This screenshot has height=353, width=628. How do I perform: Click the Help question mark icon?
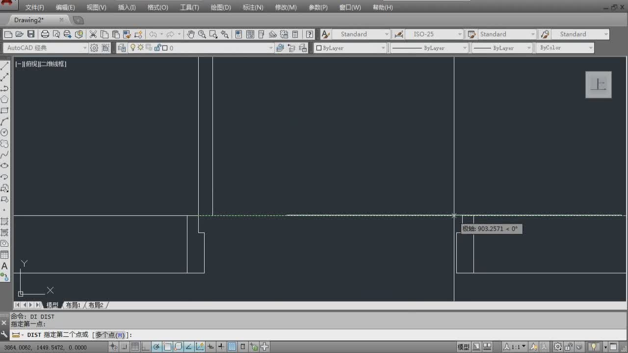pyautogui.click(x=310, y=34)
